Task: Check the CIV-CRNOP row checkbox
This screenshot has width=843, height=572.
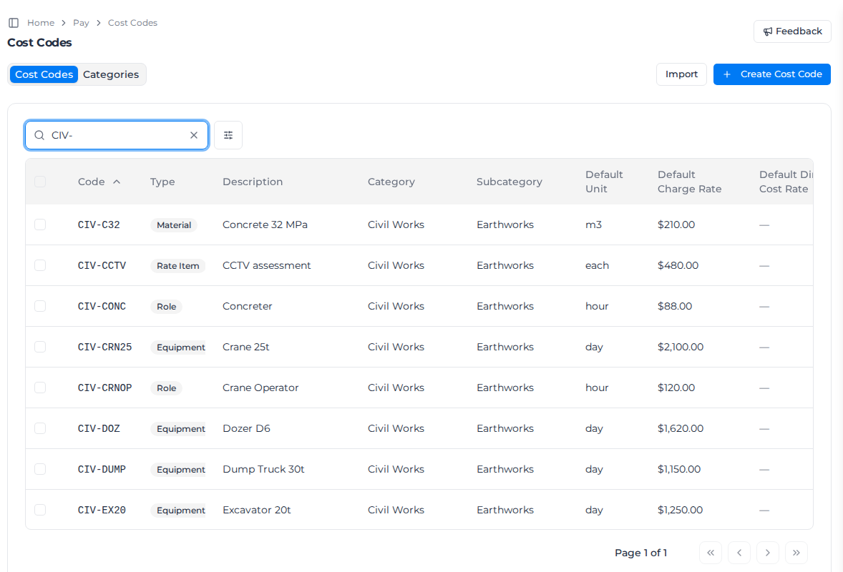Action: (40, 388)
